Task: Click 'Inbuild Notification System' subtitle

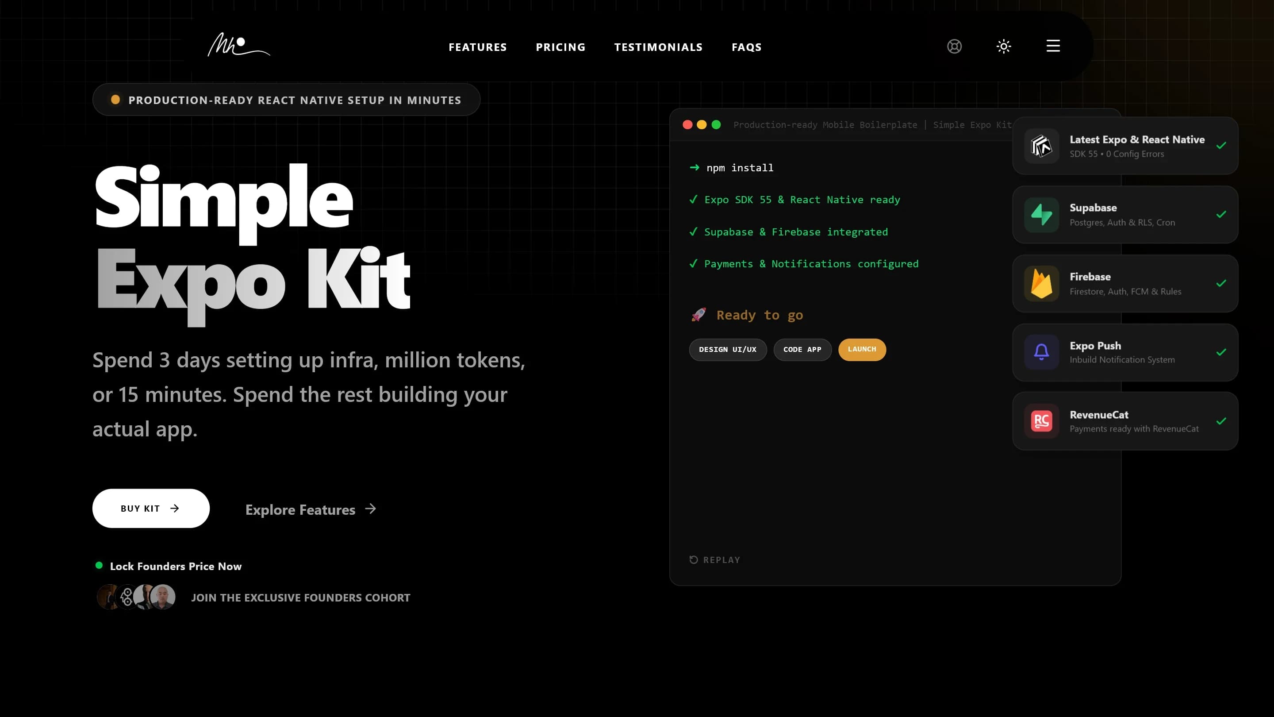Action: point(1122,360)
